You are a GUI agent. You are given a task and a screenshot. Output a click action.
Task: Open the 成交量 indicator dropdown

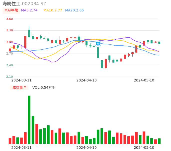click(x=19, y=87)
